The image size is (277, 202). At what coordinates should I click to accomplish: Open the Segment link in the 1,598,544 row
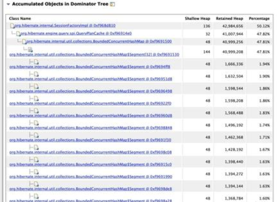(91, 91)
